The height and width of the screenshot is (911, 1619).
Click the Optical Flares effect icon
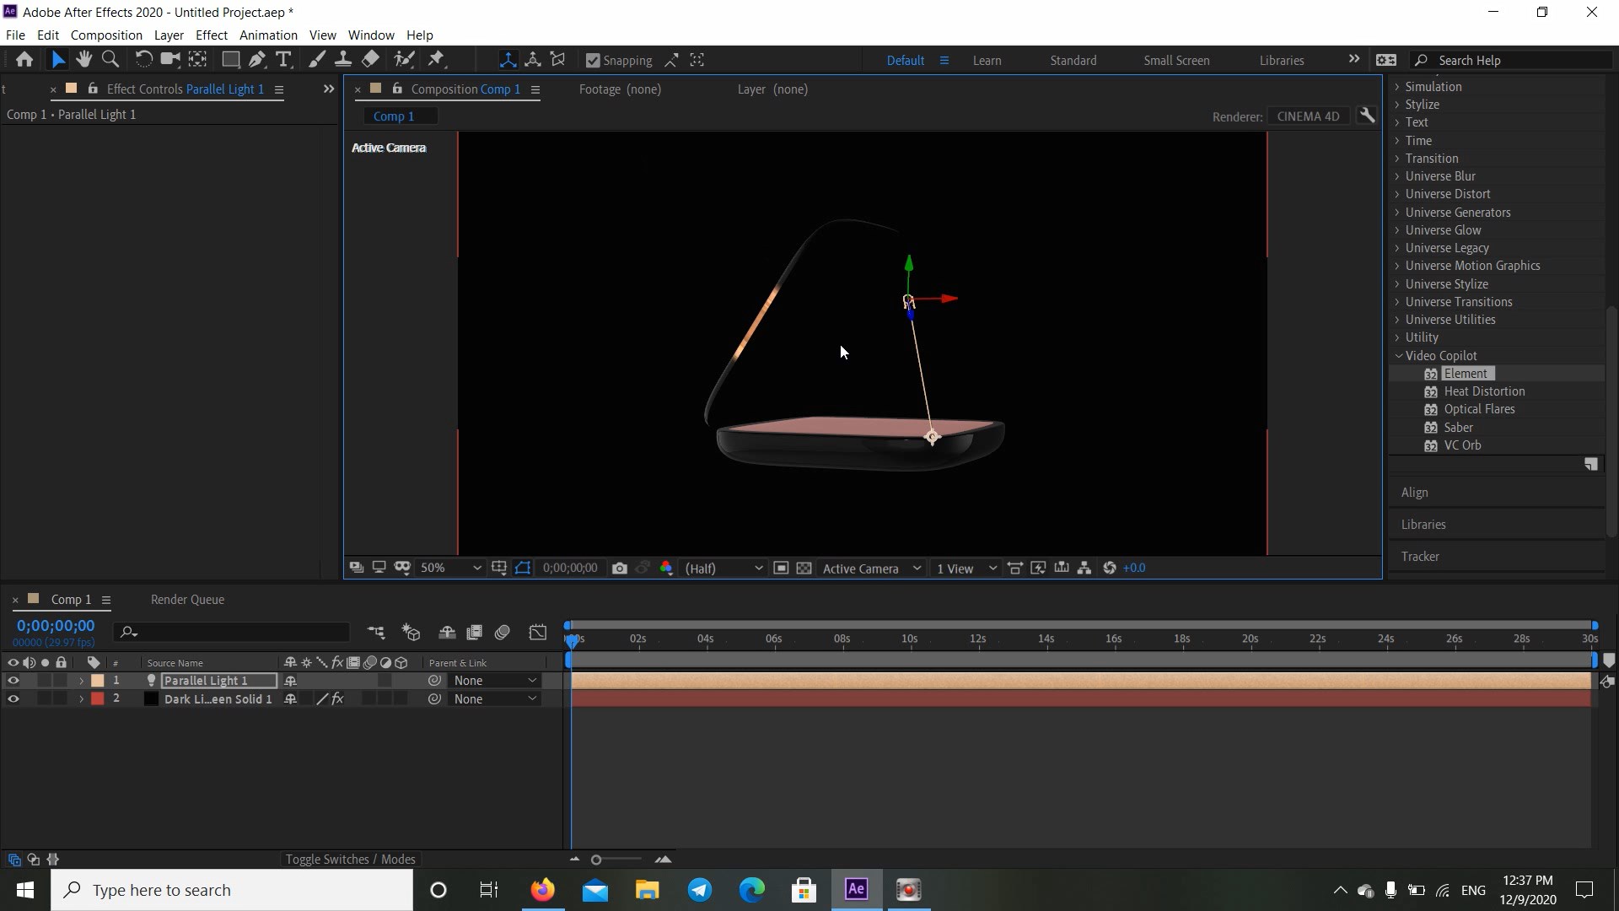coord(1431,408)
